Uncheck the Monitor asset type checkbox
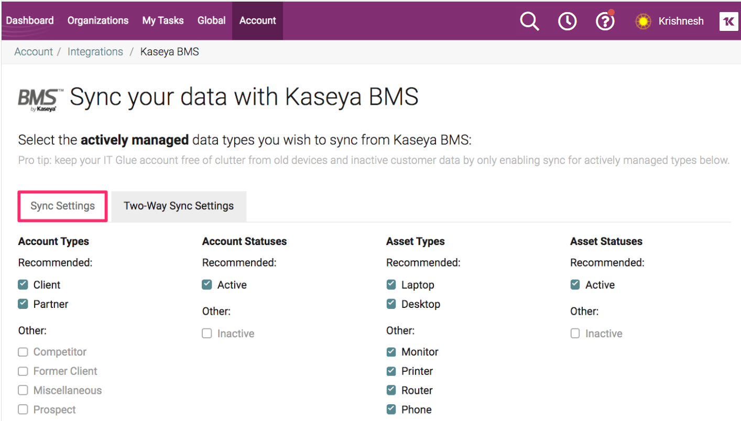The height and width of the screenshot is (421, 741). point(391,352)
